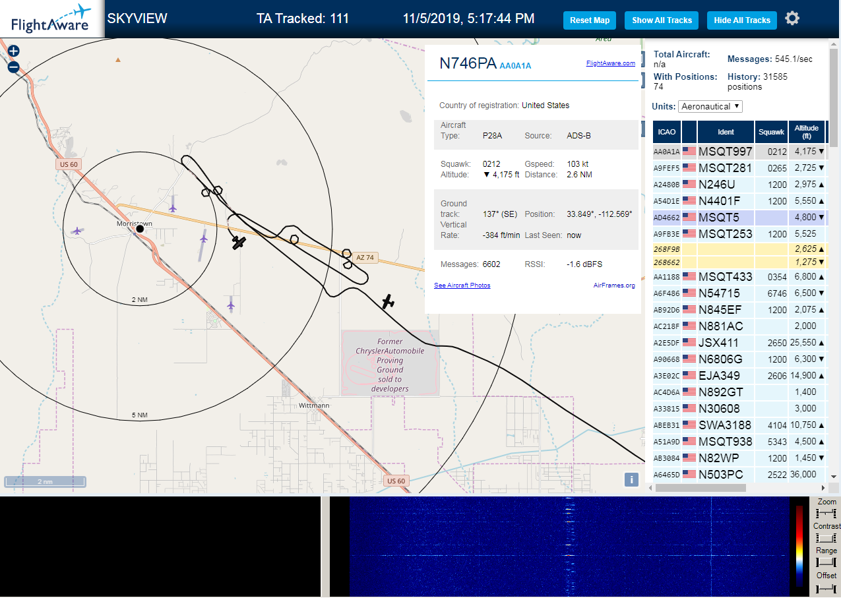
Task: Click the US flag in the EJA349 row
Action: (x=689, y=376)
